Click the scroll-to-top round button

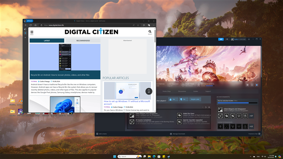pos(149,91)
